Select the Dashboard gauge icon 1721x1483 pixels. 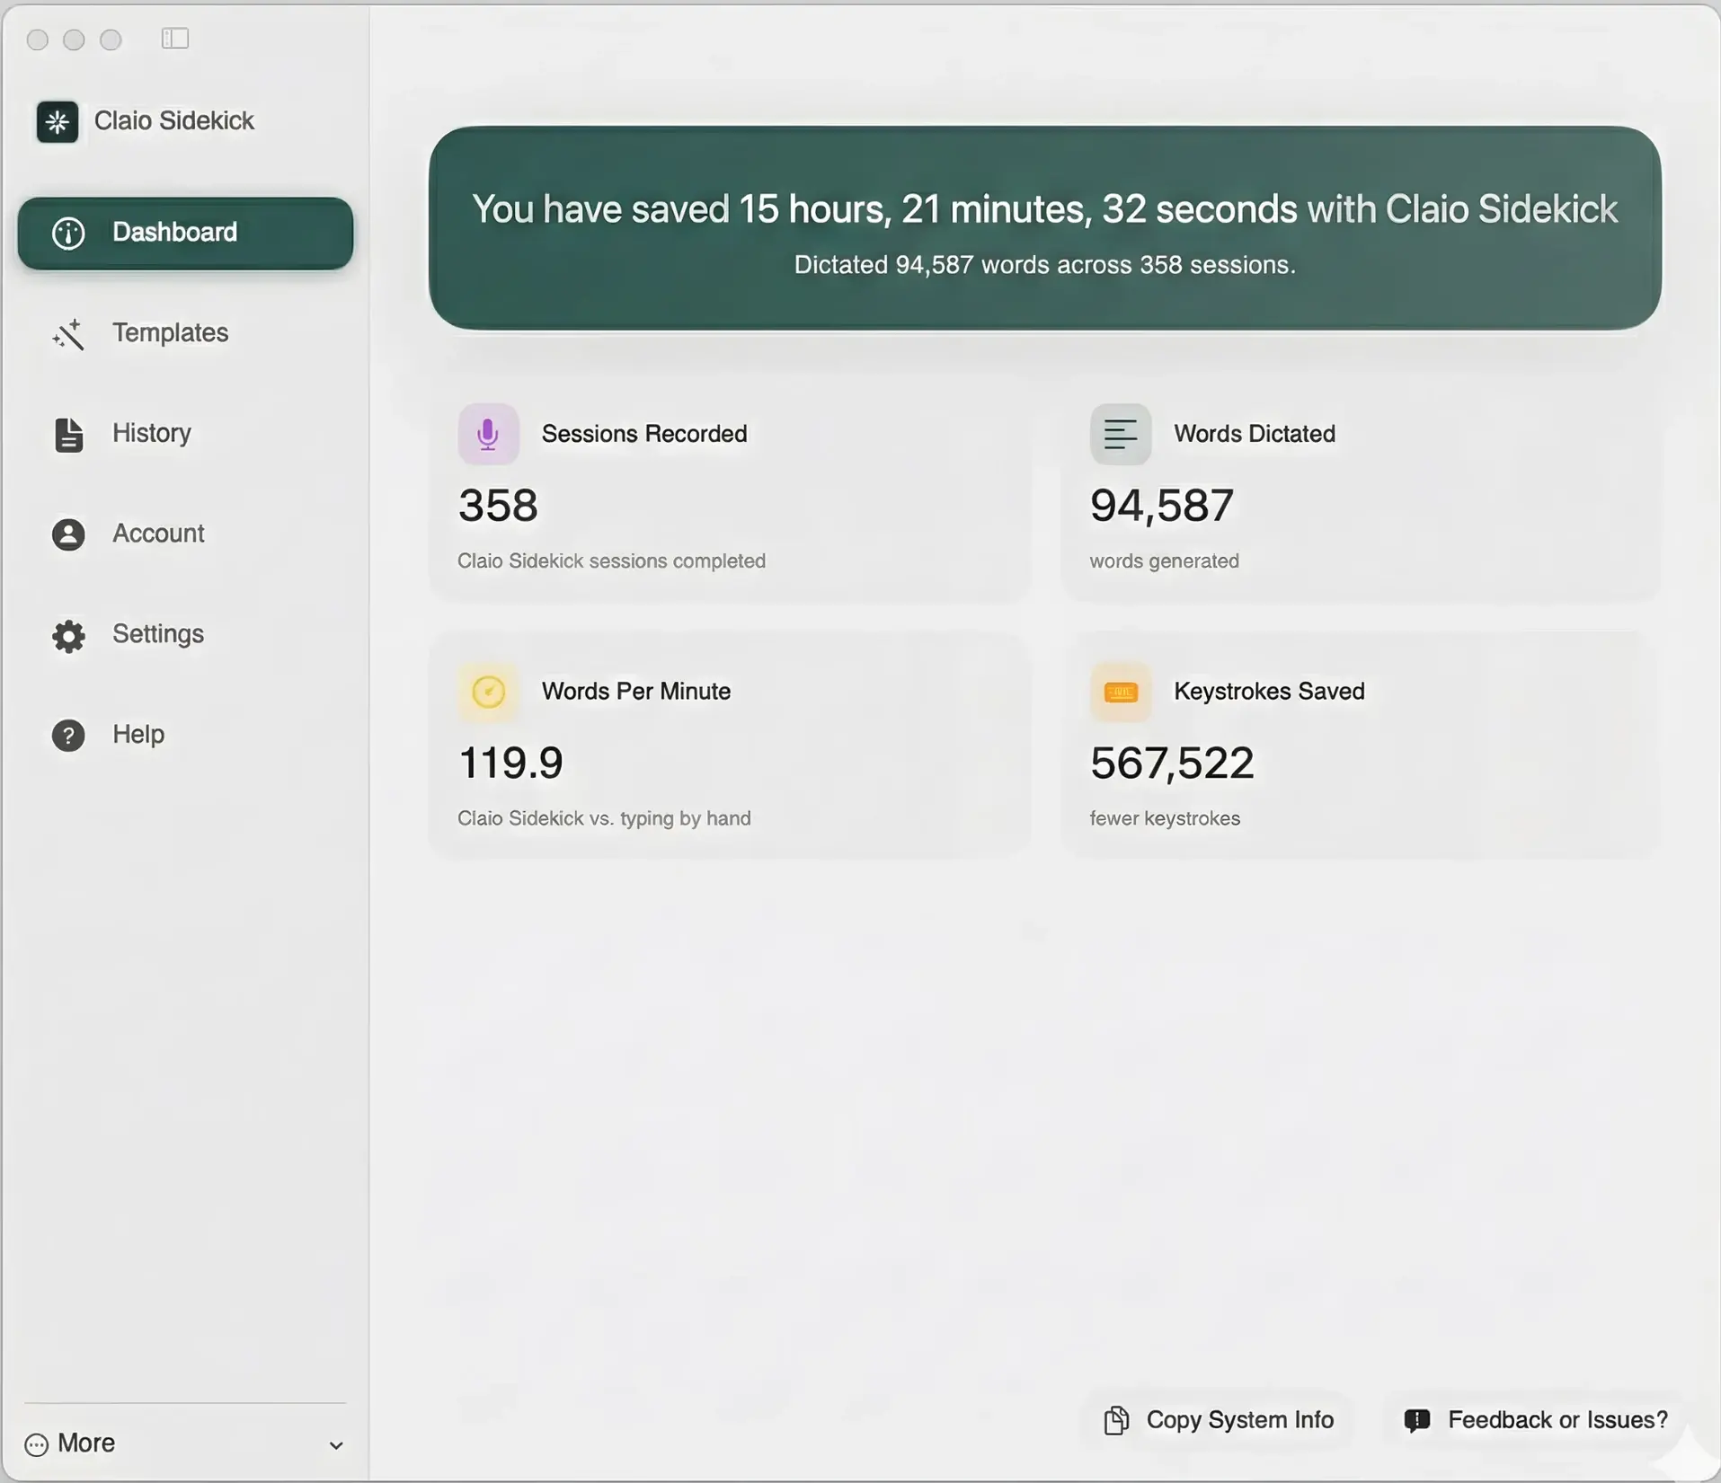pos(68,234)
